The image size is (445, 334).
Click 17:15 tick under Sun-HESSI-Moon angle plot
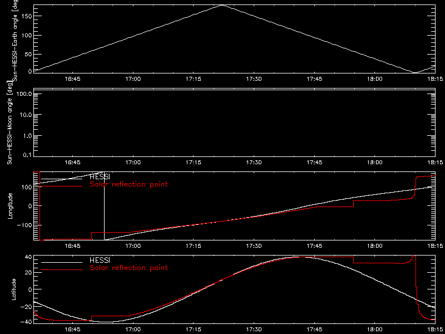tap(193, 163)
